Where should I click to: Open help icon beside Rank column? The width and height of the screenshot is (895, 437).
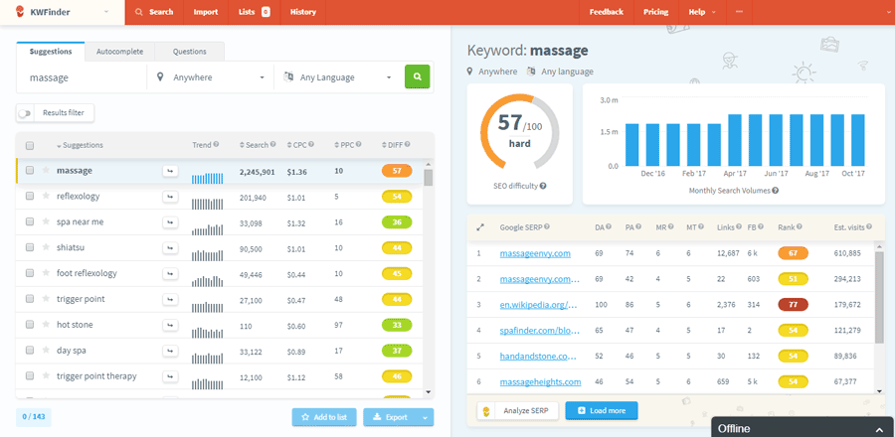(x=800, y=226)
